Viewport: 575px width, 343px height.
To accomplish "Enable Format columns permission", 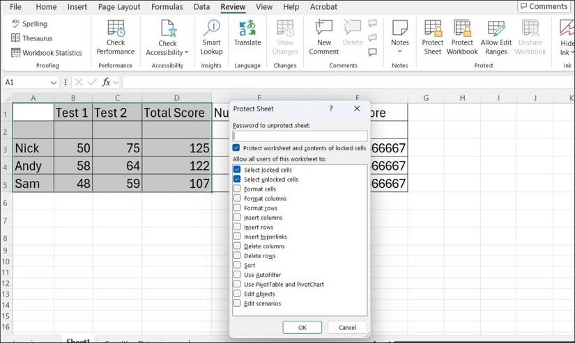I will (x=237, y=198).
